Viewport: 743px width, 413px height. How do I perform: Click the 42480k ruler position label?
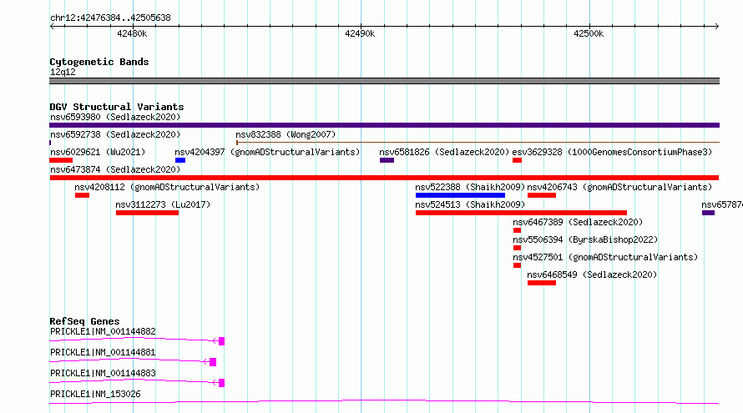[x=132, y=33]
